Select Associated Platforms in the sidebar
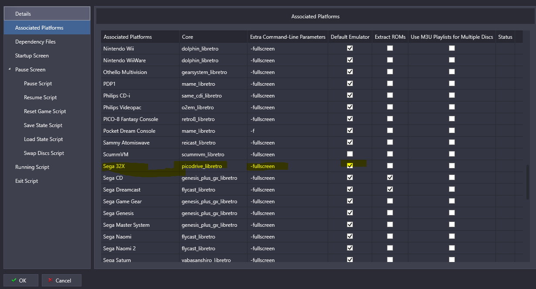Screen dimensions: 536x289 47,28
